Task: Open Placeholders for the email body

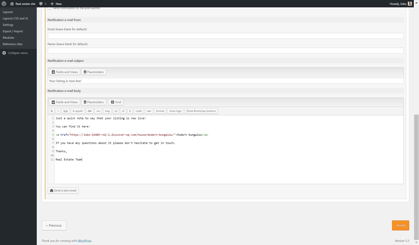Action: pos(93,102)
